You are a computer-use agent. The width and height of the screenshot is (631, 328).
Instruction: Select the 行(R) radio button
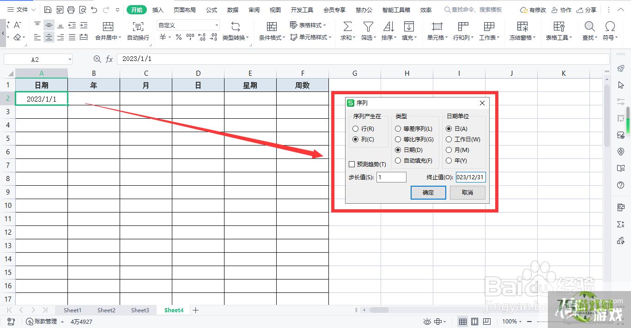(x=355, y=129)
